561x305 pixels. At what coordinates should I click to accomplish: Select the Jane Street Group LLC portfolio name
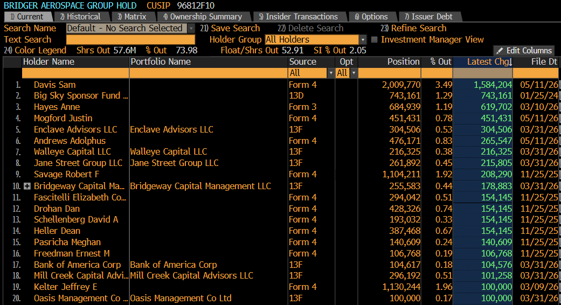pos(174,163)
